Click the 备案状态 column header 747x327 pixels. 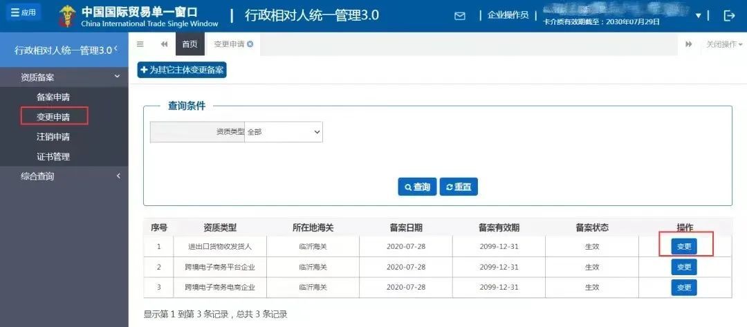click(592, 227)
